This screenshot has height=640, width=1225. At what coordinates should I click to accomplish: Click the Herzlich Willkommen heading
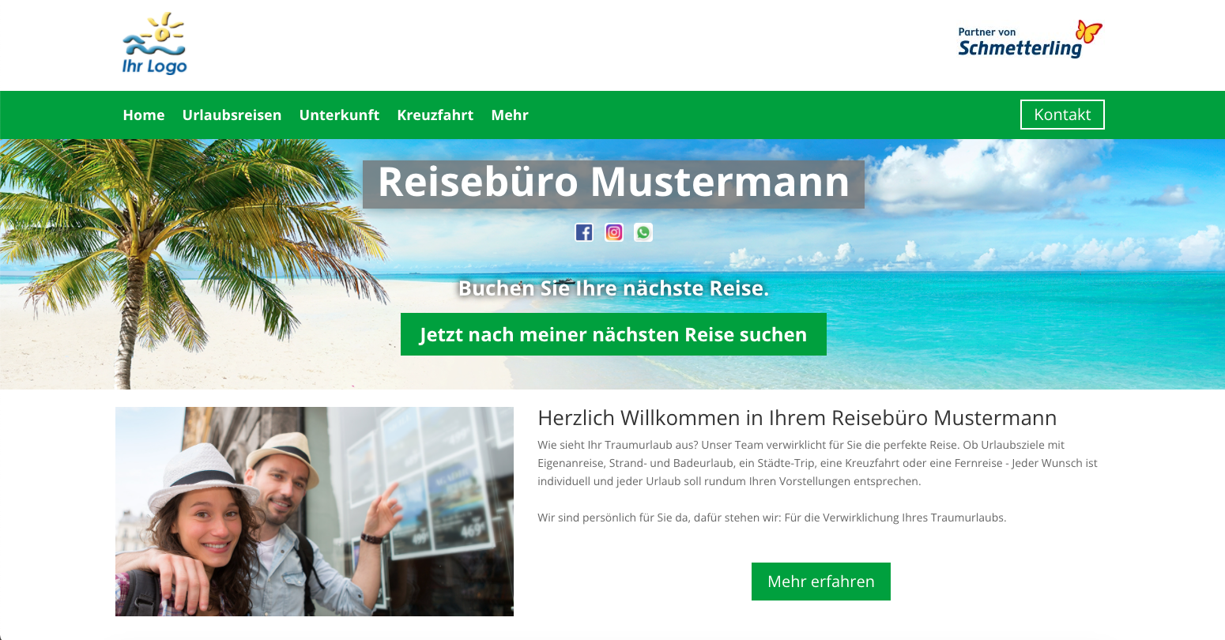(797, 418)
